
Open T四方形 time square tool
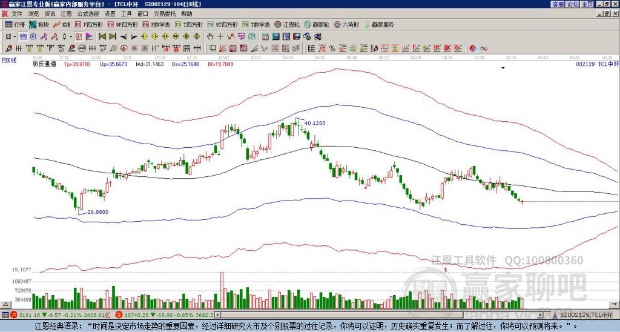point(189,24)
